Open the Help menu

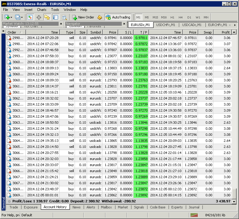[84, 10]
